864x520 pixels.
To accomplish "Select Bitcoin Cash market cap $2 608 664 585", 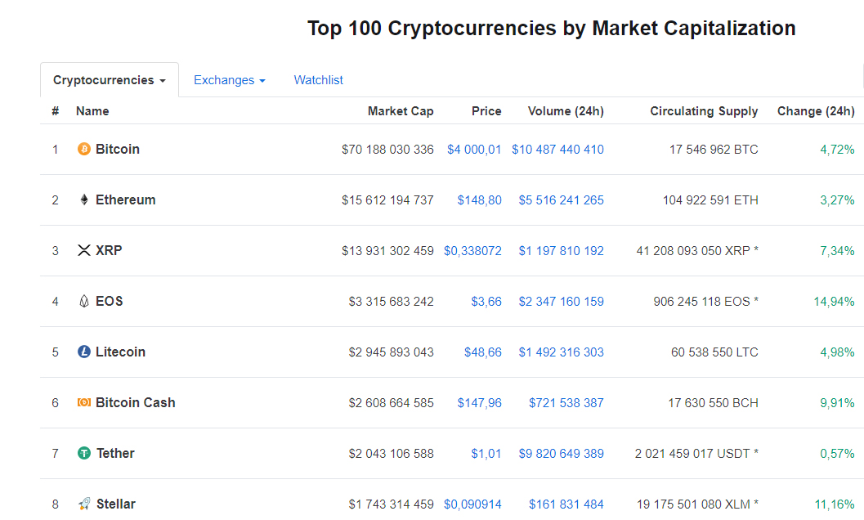I will pyautogui.click(x=392, y=403).
